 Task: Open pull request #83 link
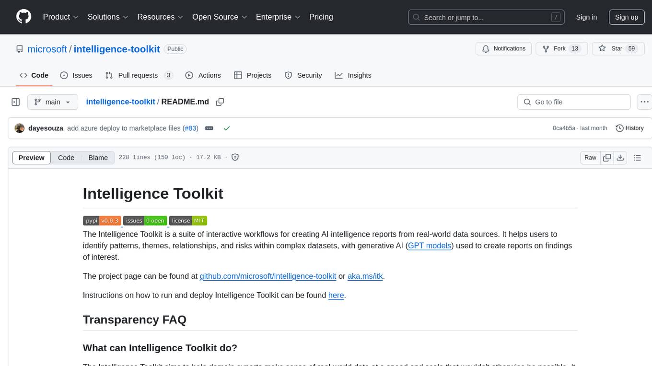coord(191,128)
